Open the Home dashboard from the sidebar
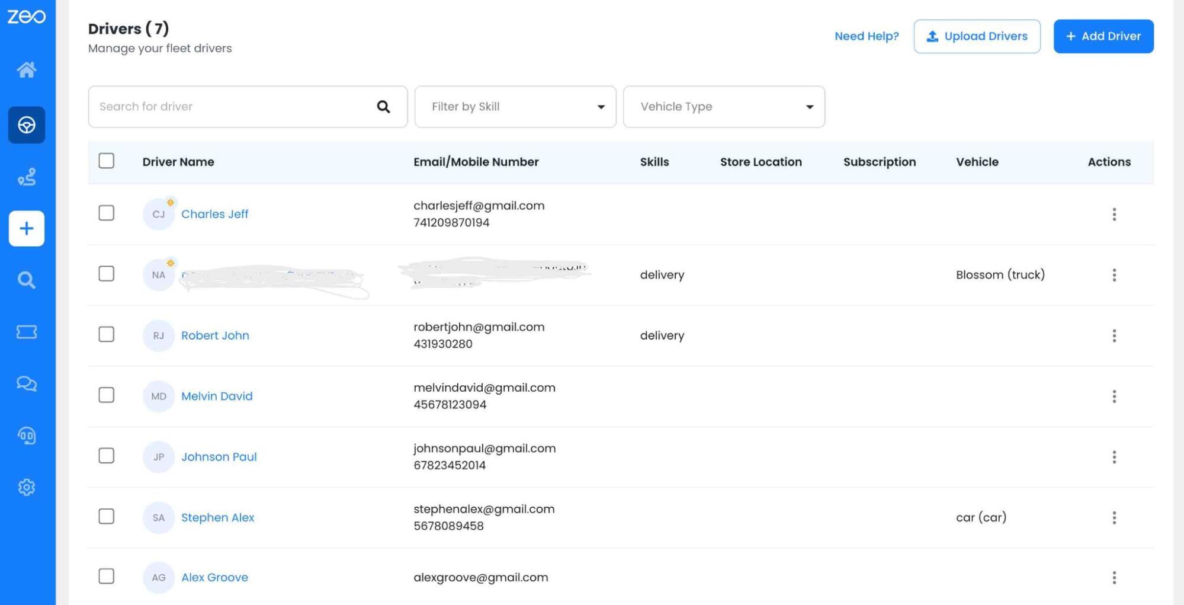The height and width of the screenshot is (605, 1184). click(x=27, y=70)
